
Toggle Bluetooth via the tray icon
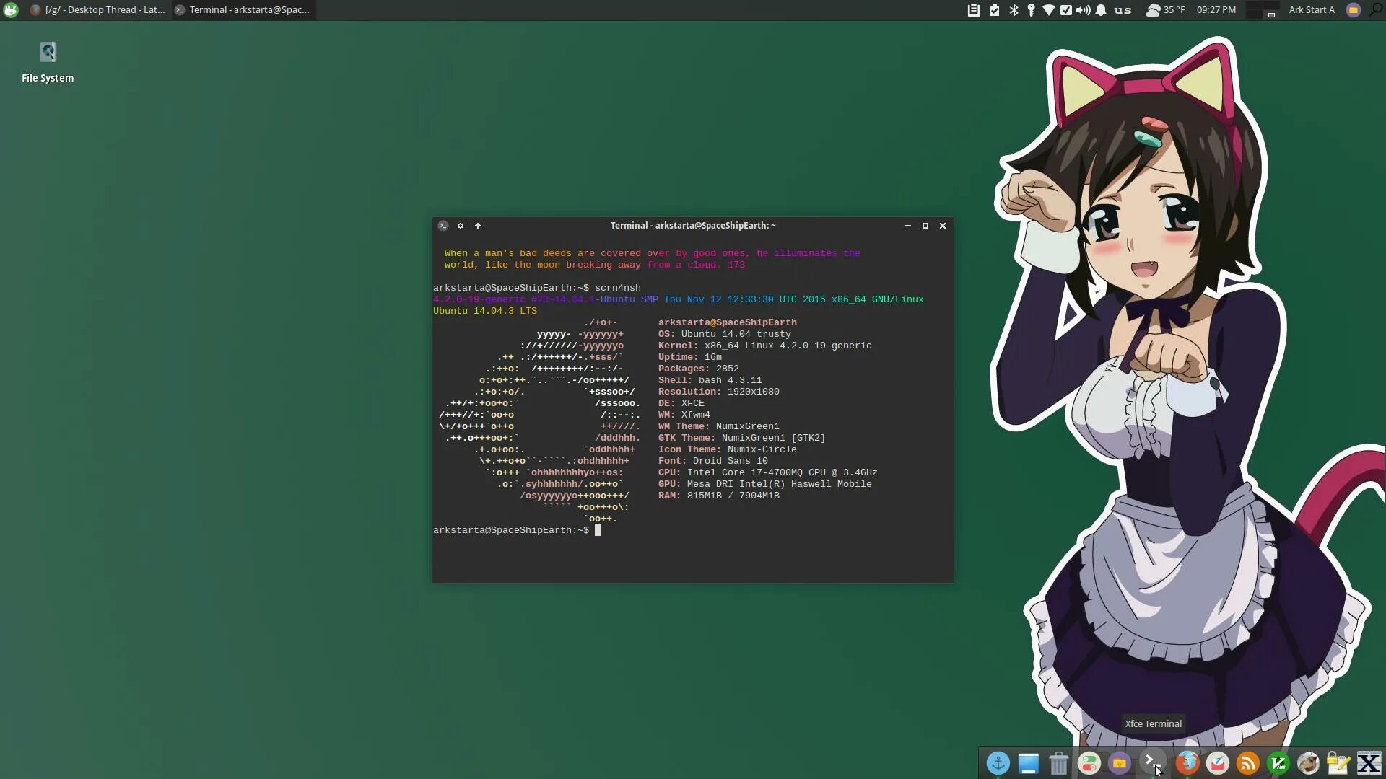pos(1014,10)
